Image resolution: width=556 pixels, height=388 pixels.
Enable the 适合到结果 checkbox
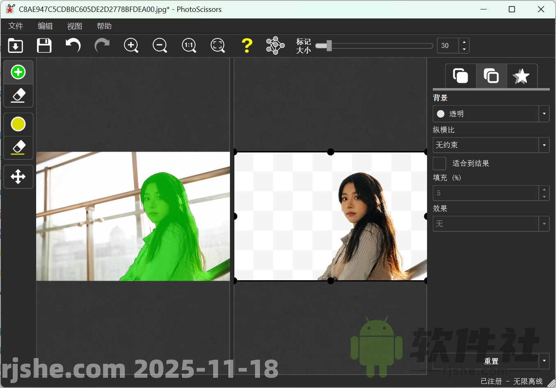[439, 163]
